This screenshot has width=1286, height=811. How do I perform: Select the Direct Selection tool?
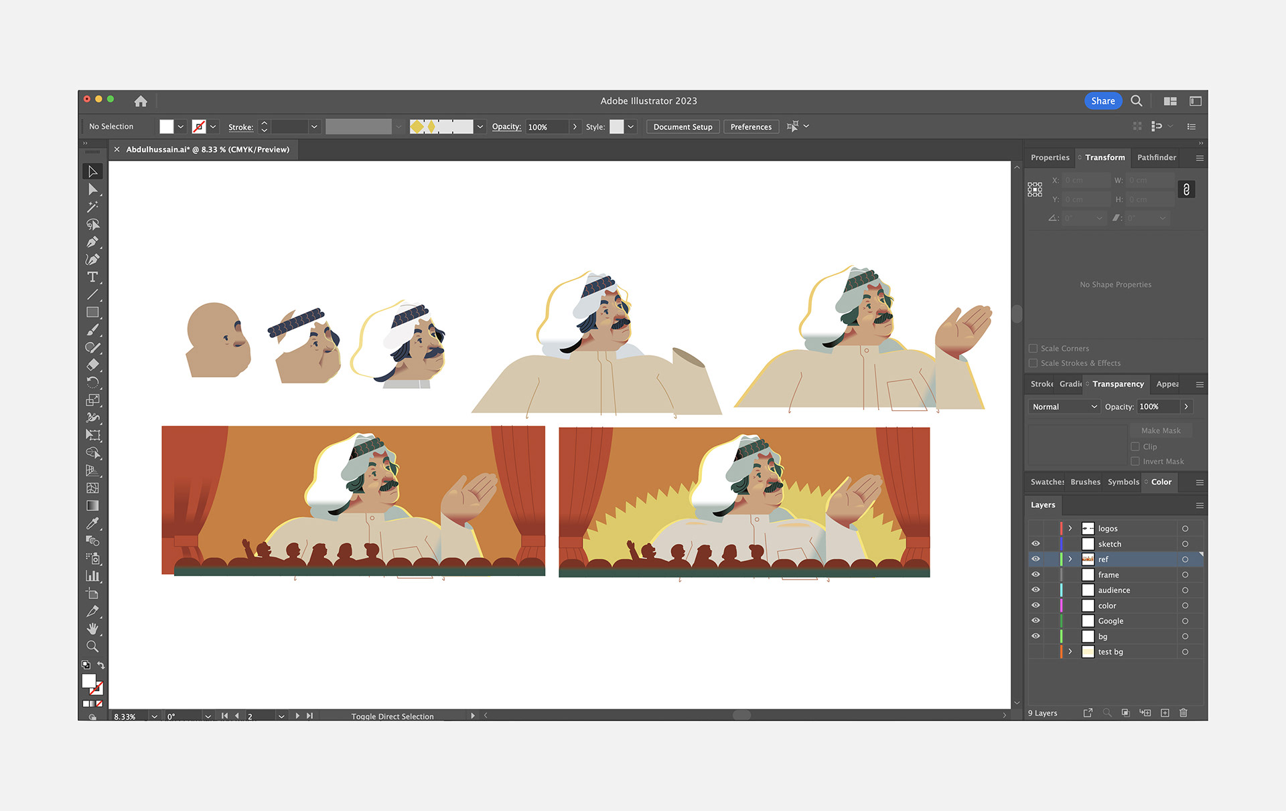93,189
